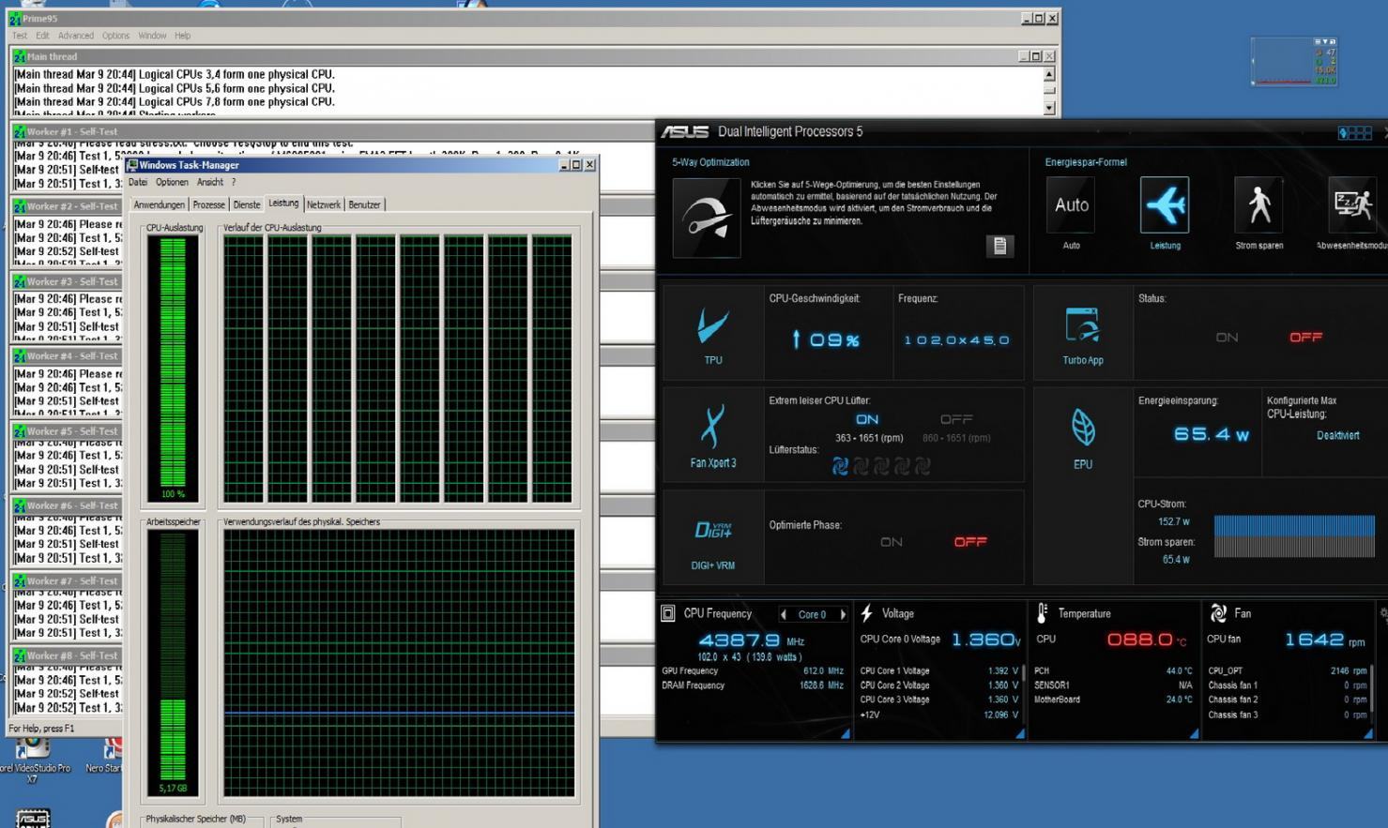
Task: Open Prime95 Window menu
Action: pos(152,36)
